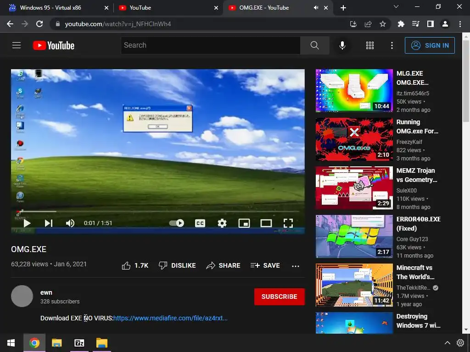Image resolution: width=470 pixels, height=352 pixels.
Task: Open the Minecraft vs World's thumbnail
Action: pos(354,285)
